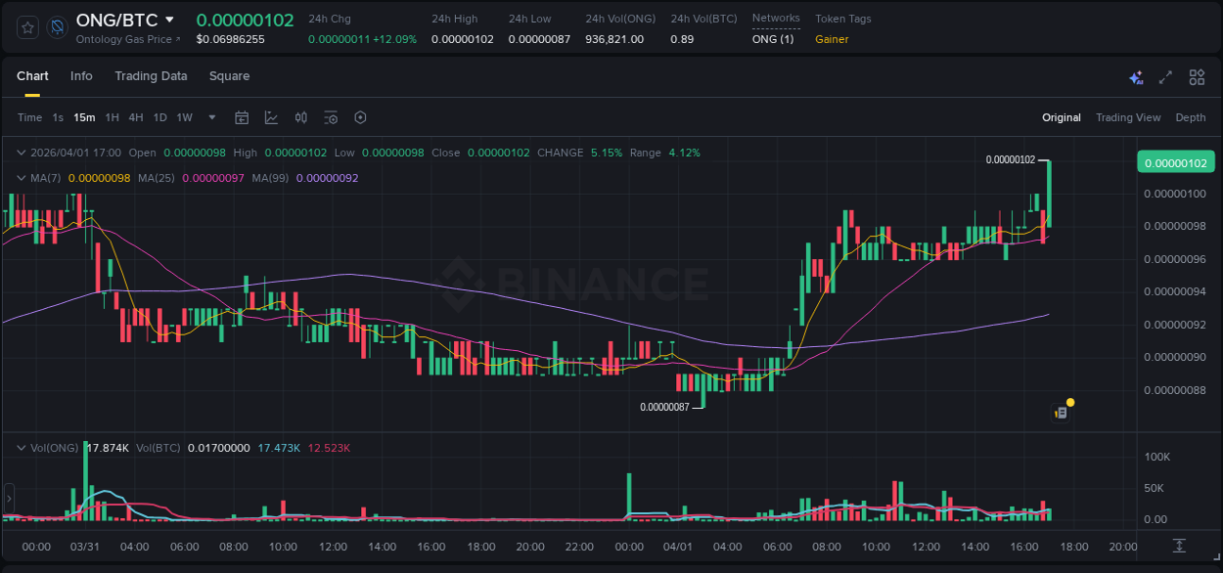Open the timeframe interval dropdown
The width and height of the screenshot is (1223, 573).
210,117
